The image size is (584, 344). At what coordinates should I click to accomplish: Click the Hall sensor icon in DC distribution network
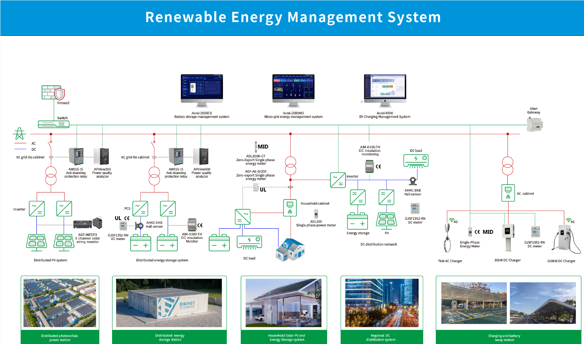tap(413, 181)
